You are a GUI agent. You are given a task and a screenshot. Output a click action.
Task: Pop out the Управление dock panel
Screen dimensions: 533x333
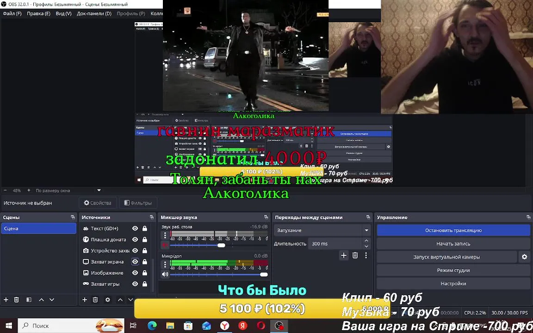tap(528, 217)
